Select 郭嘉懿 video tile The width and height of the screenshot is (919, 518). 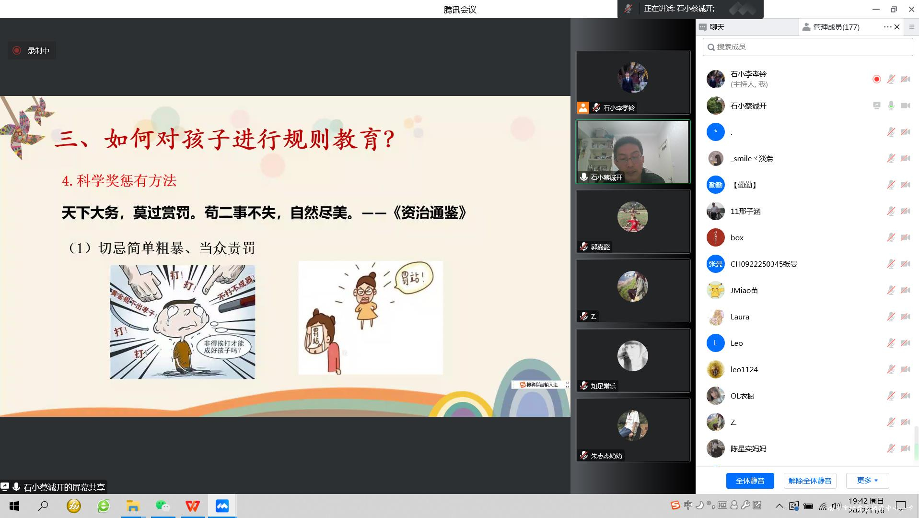click(x=633, y=221)
